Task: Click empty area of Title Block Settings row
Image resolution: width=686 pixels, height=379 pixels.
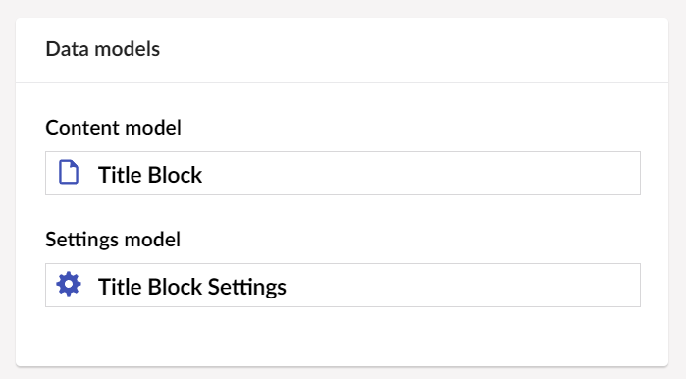Action: 464,286
